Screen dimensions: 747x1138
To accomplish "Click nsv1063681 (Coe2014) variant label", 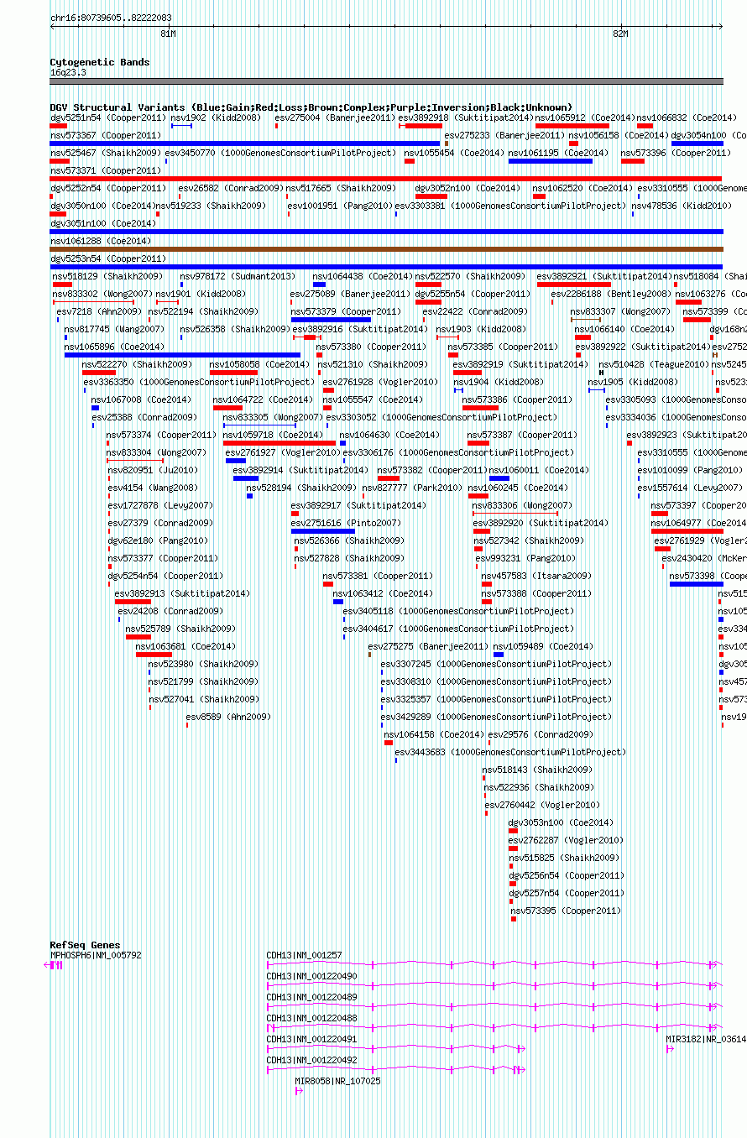I will [185, 646].
